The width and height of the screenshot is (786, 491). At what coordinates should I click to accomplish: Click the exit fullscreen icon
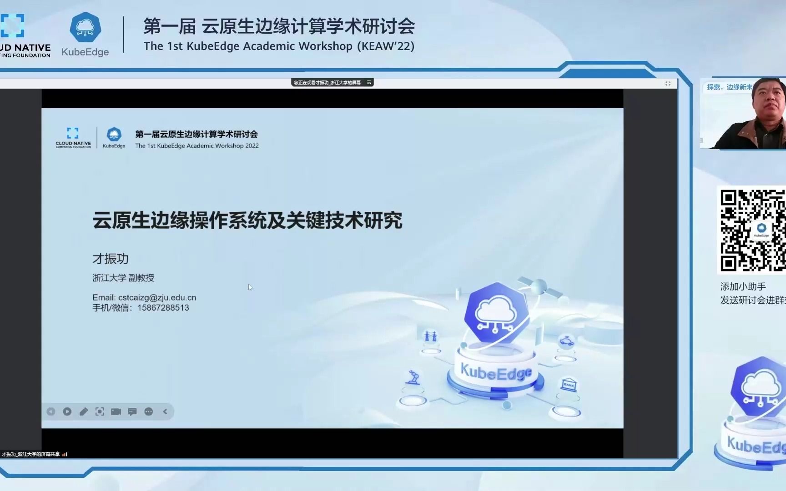tap(668, 83)
